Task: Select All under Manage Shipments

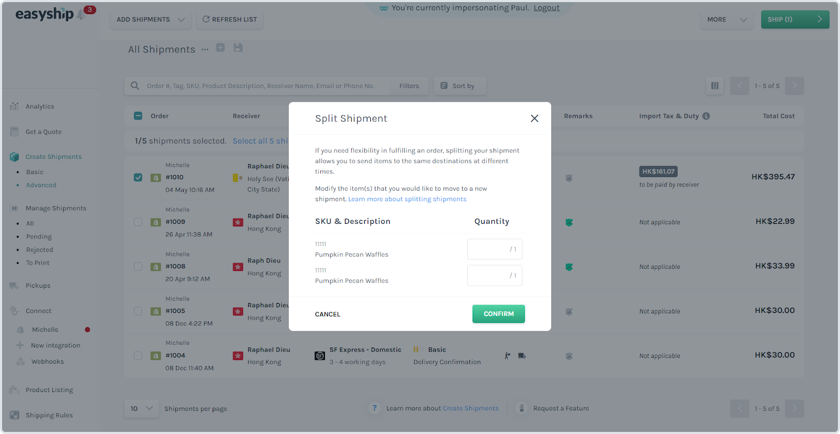Action: (30, 223)
